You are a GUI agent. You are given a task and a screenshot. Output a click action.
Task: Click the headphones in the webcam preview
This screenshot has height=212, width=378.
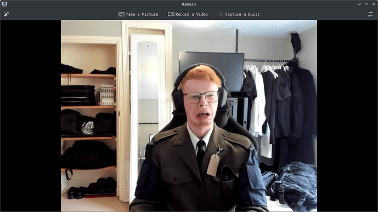tap(199, 87)
